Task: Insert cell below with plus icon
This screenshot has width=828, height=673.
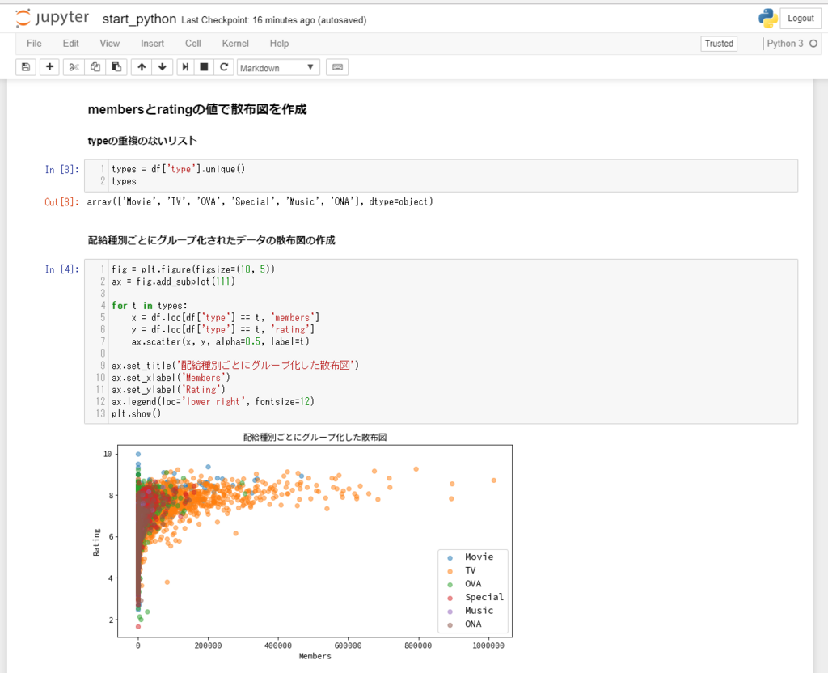Action: point(49,67)
